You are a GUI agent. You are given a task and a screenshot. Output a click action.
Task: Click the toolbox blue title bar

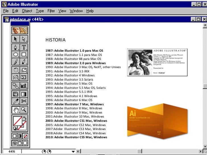pyautogui.click(x=20, y=24)
